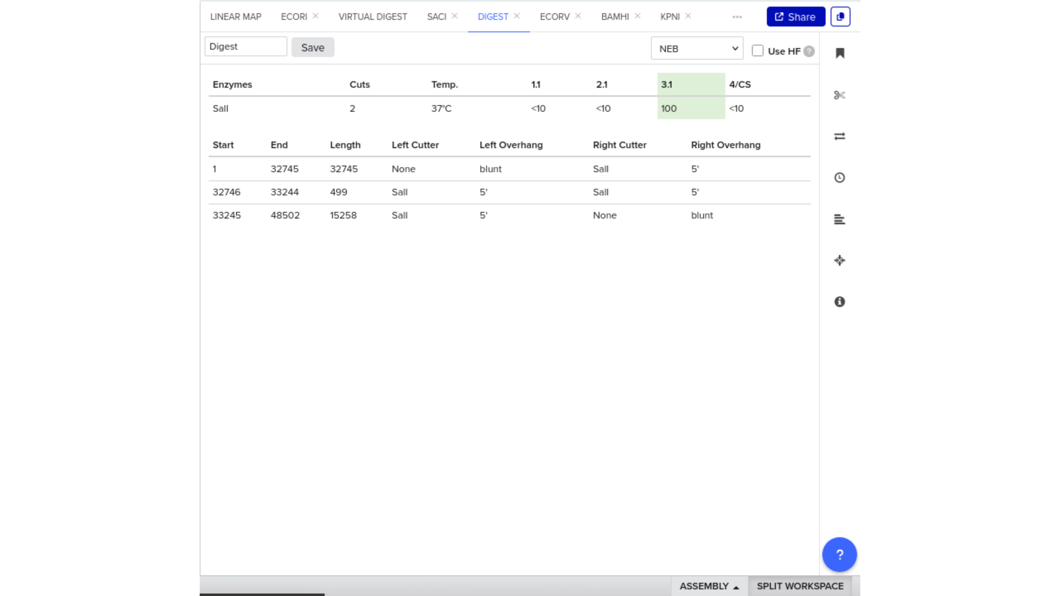The height and width of the screenshot is (596, 1060).
Task: Click the Digest name input field
Action: [246, 46]
